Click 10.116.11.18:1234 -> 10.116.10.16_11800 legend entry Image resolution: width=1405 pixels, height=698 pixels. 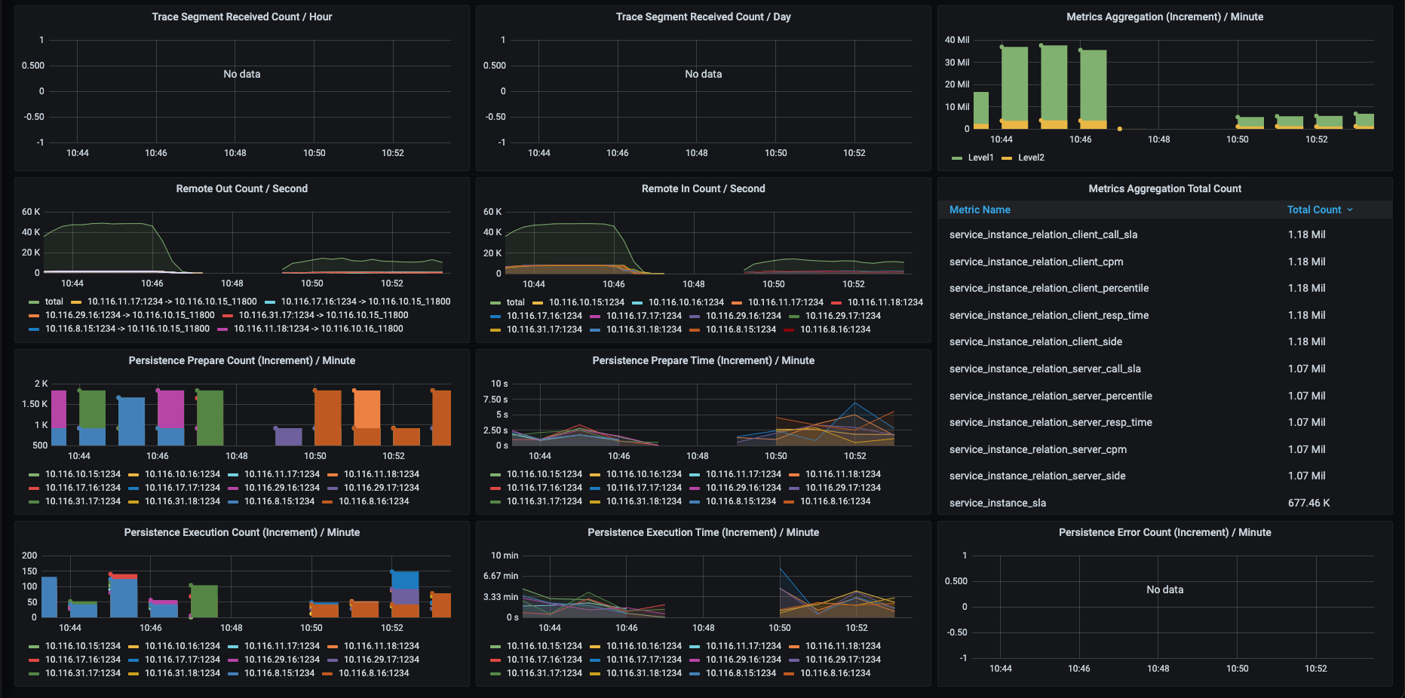pos(318,329)
